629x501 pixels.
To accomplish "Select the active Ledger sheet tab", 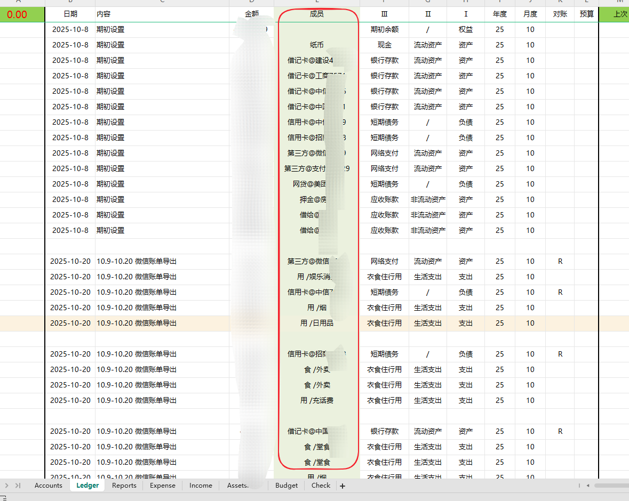I will 87,486.
